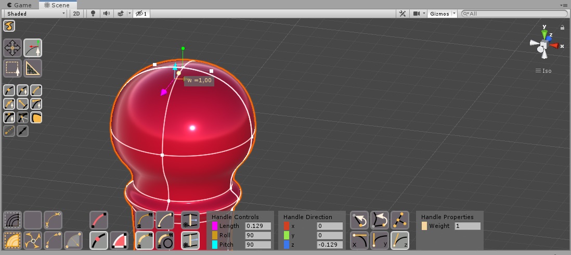This screenshot has width=571, height=255.
Task: Click the single handle rotate arrow icon
Action: [359, 220]
